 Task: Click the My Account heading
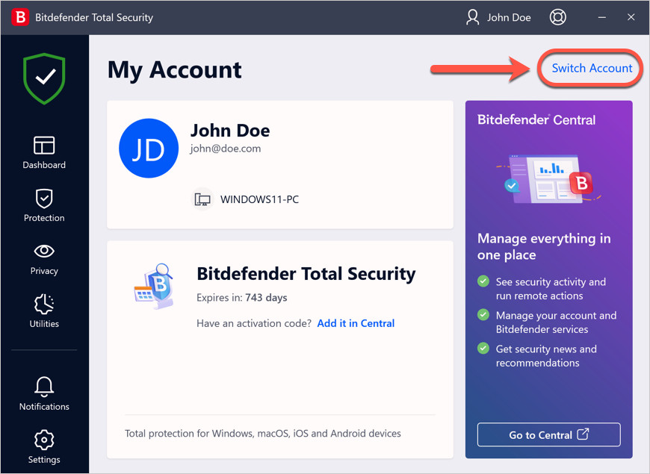(174, 69)
